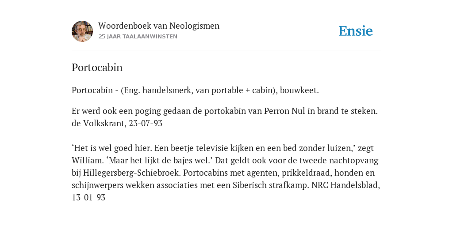Screen dimensions: 453x226
Task: Click the de Volkskrant, 23-07-93 citation
Action: click(117, 124)
